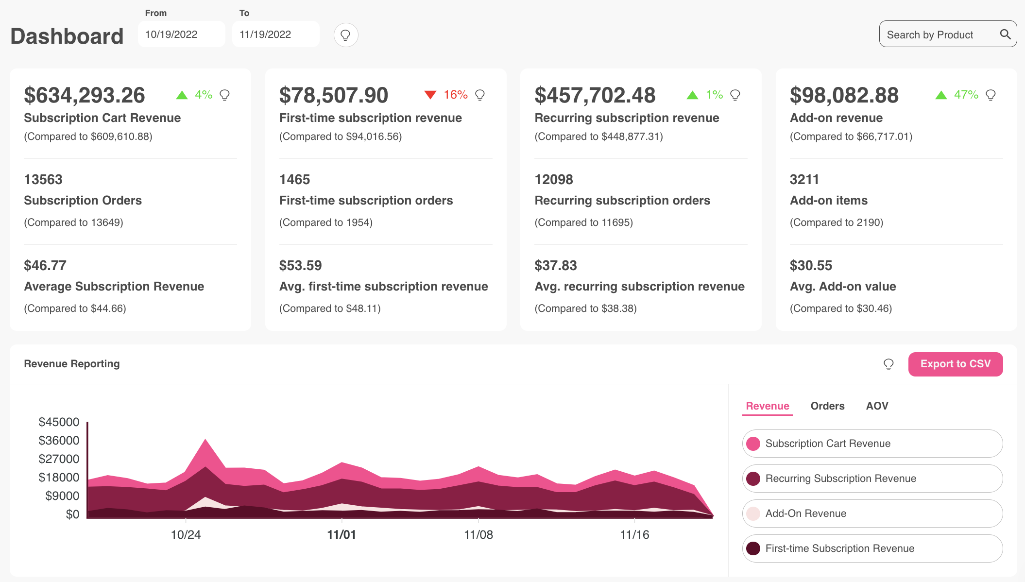Switch to the Orders tab
1025x582 pixels.
tap(827, 406)
